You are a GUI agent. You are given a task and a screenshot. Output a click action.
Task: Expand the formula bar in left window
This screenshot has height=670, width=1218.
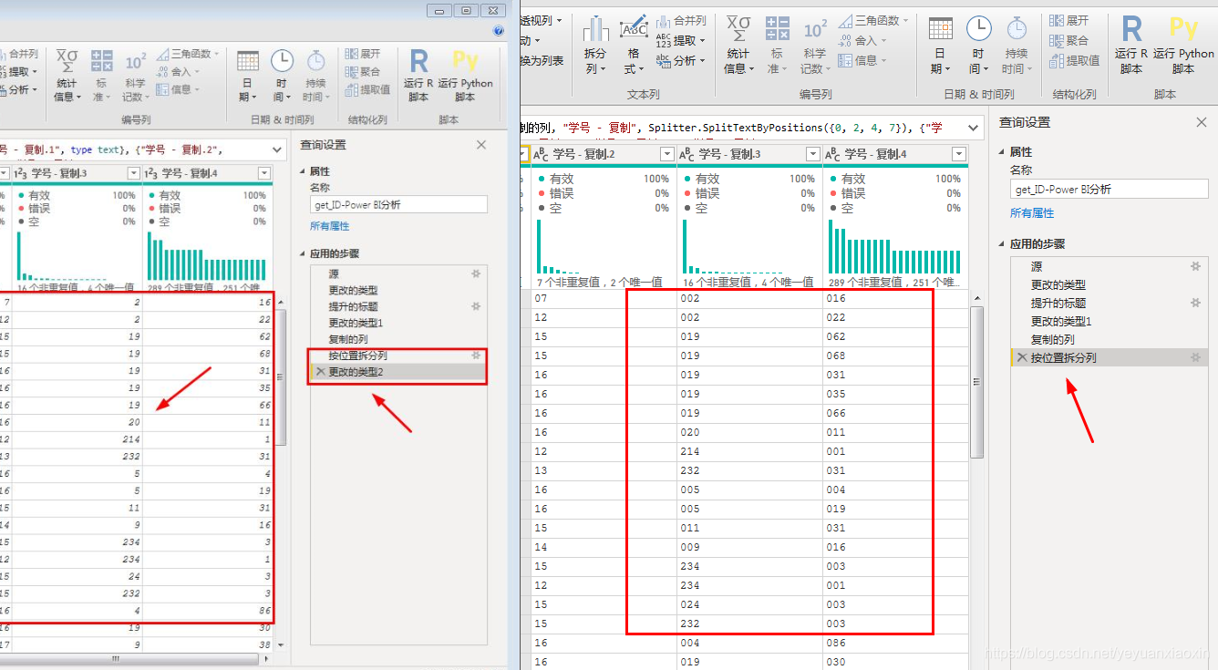[276, 149]
